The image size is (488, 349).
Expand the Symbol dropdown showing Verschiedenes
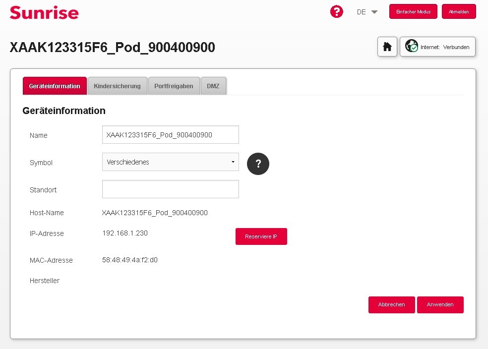(170, 162)
